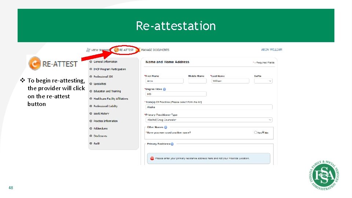Open the Primary Practitioner Type dropdown

(209, 120)
